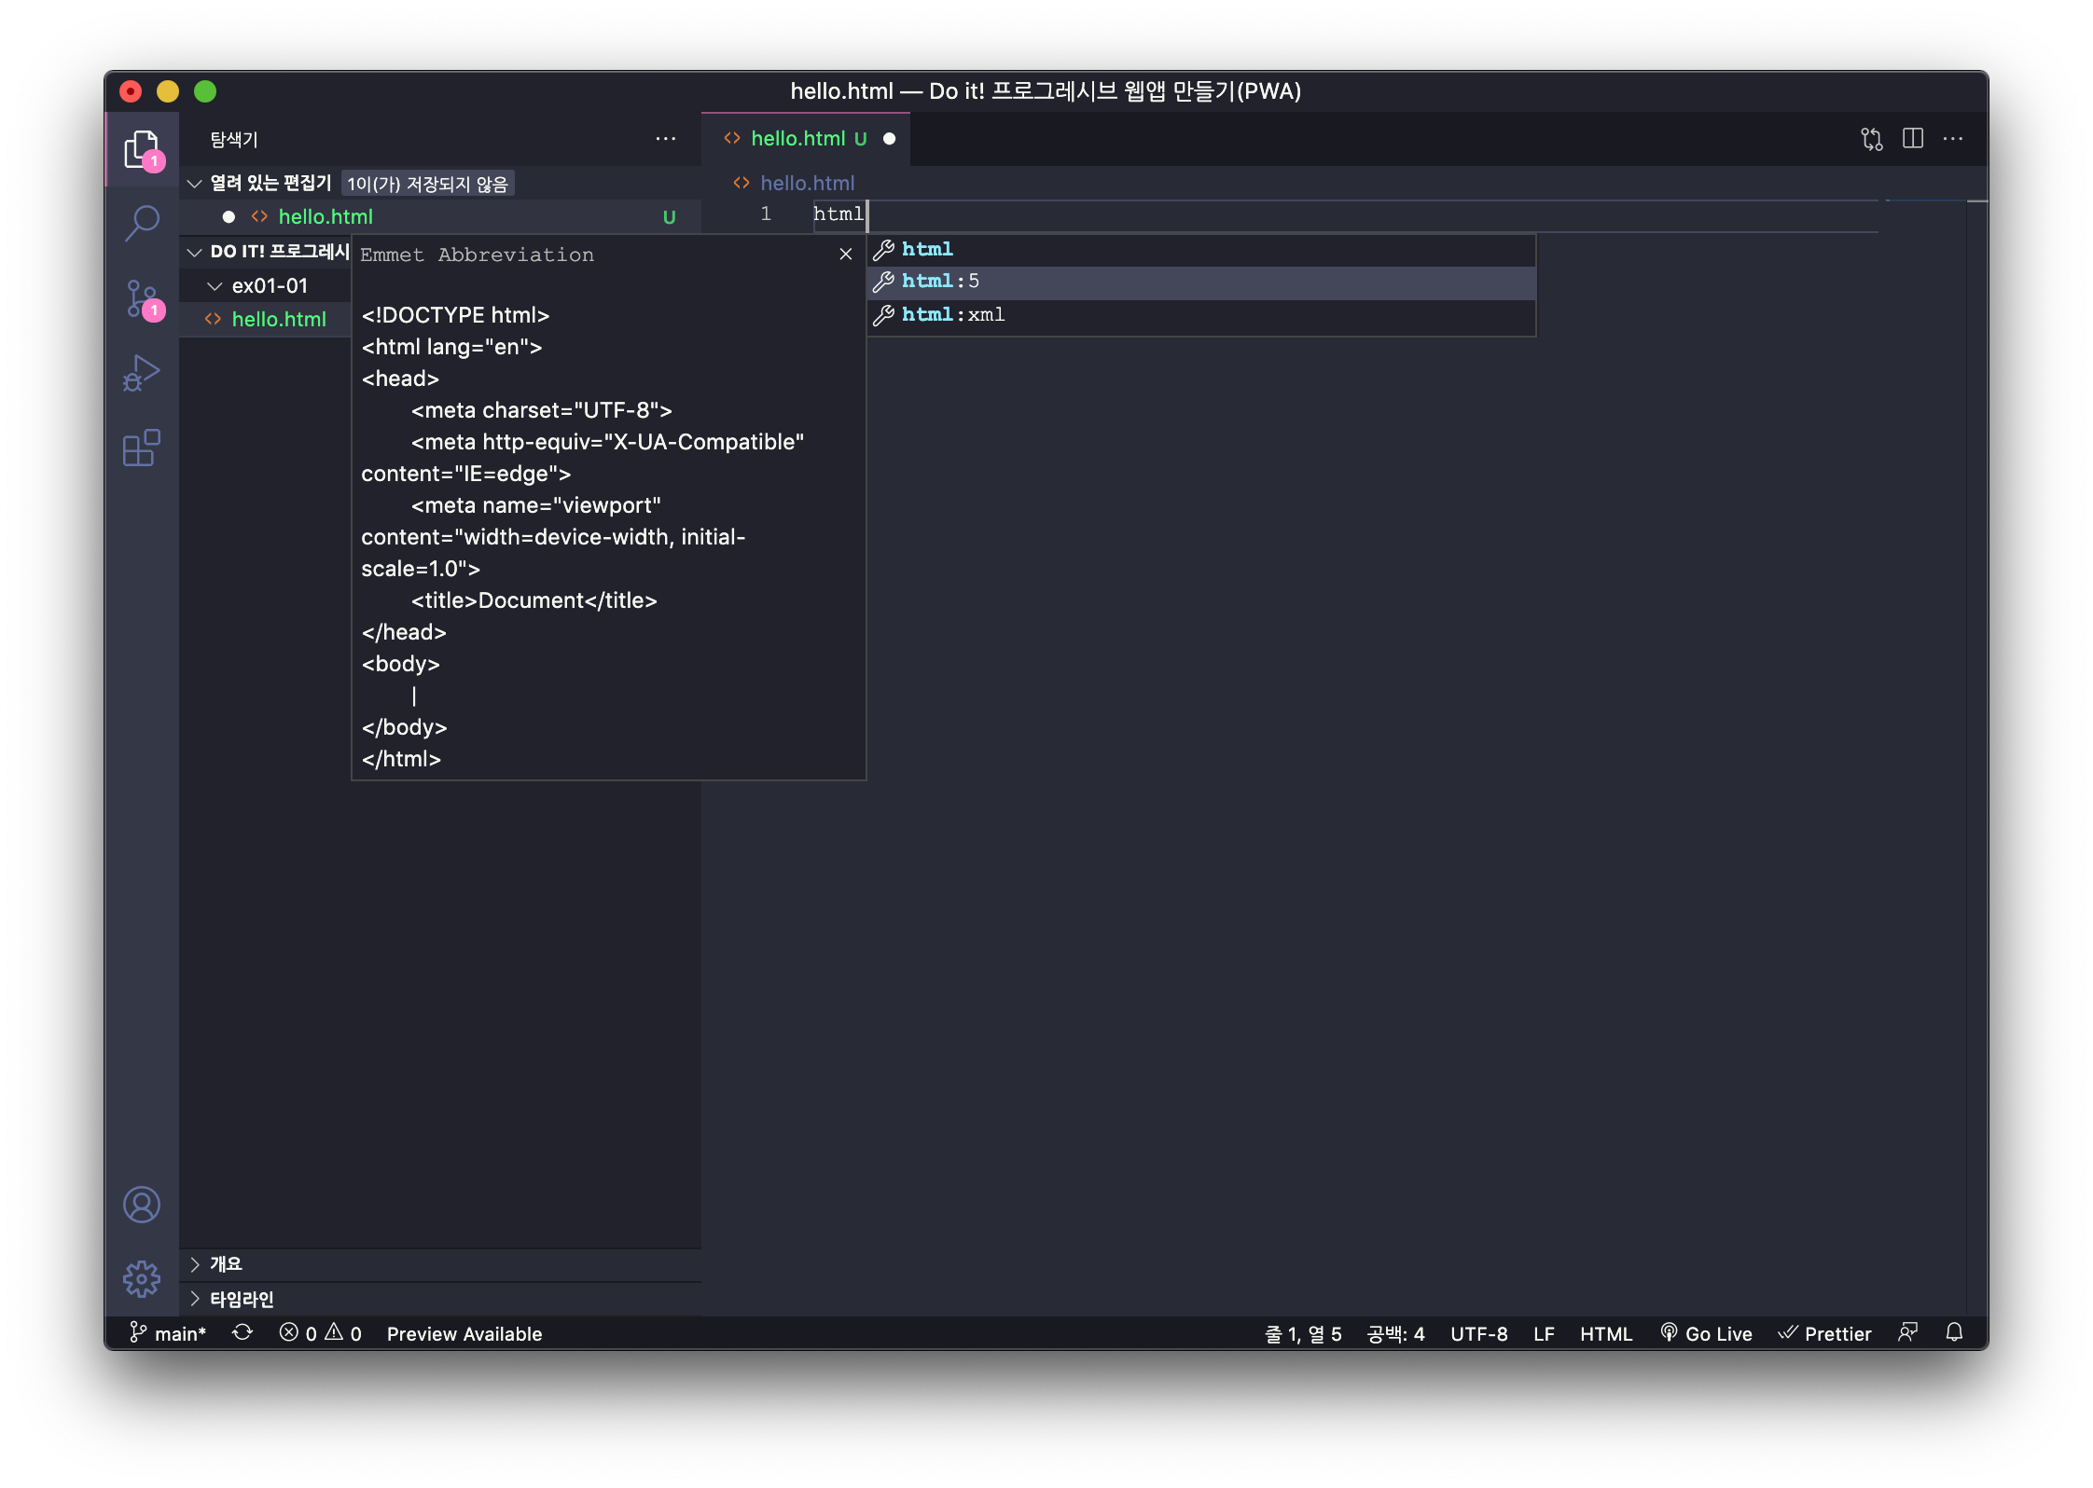Open notifications bell in status bar
This screenshot has height=1488, width=2093.
coord(1954,1333)
